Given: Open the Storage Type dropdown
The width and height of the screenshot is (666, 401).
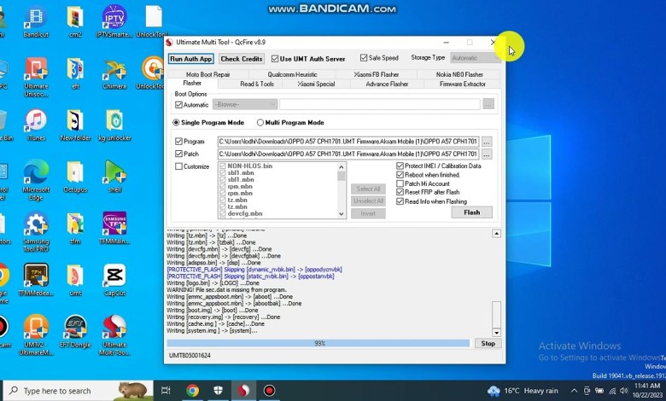Looking at the screenshot, I should click(x=475, y=58).
